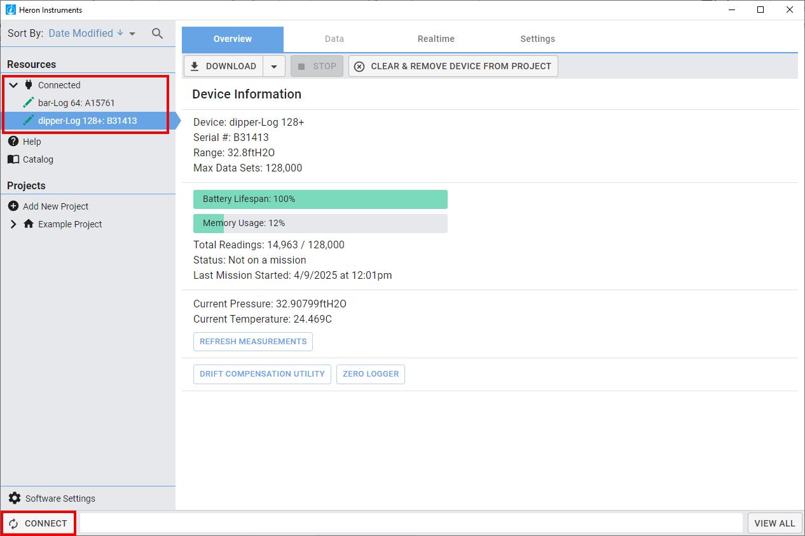Click the circled X clear icon
Screen dimensions: 805x536
tap(359, 66)
